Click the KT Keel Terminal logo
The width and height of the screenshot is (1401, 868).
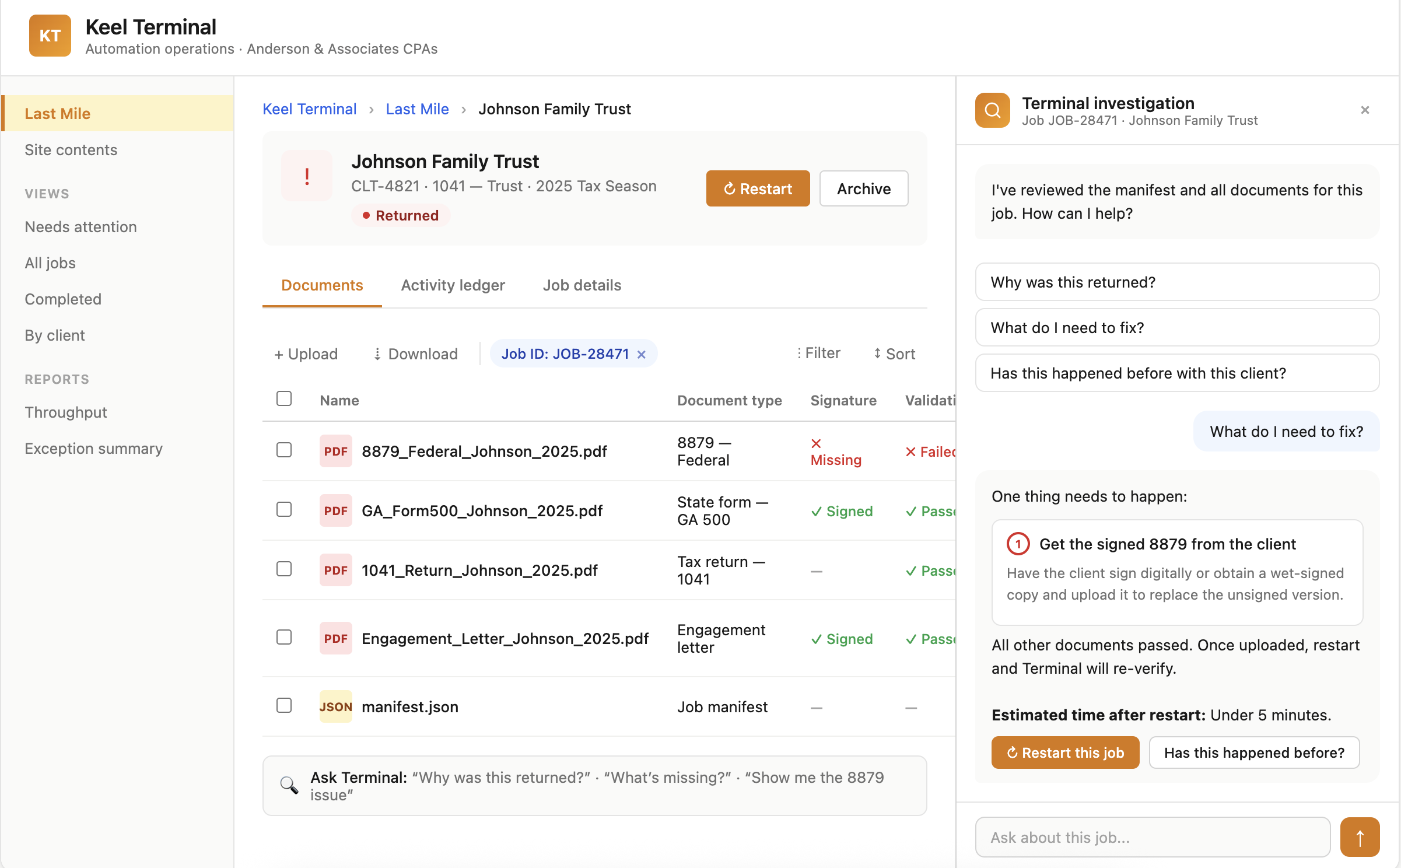tap(50, 36)
